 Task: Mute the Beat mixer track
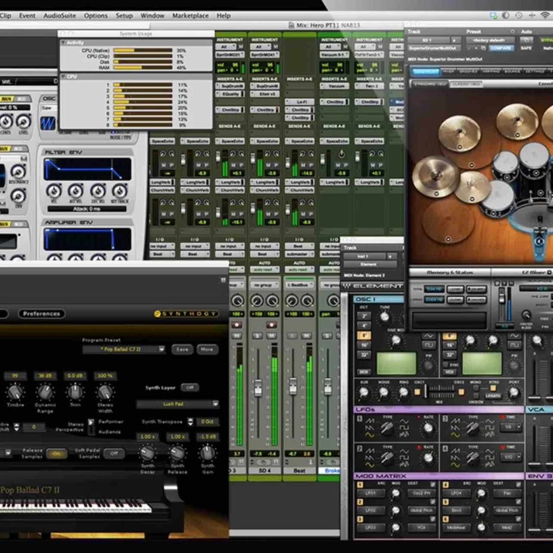click(306, 336)
